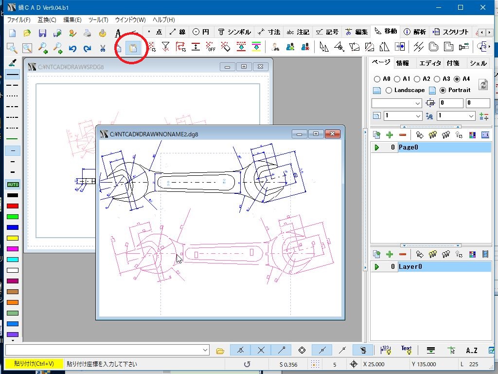Open the 編集(E) menu
The image size is (498, 374).
(x=72, y=19)
